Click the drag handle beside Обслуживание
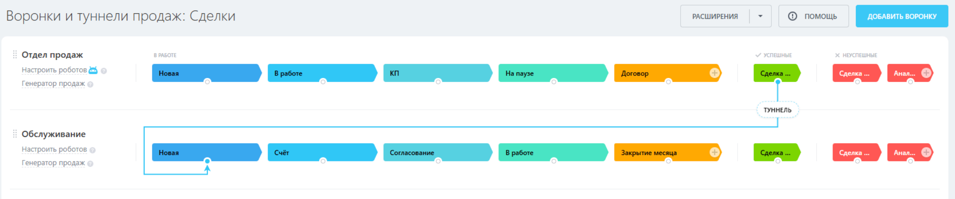The width and height of the screenshot is (955, 199). pos(15,134)
